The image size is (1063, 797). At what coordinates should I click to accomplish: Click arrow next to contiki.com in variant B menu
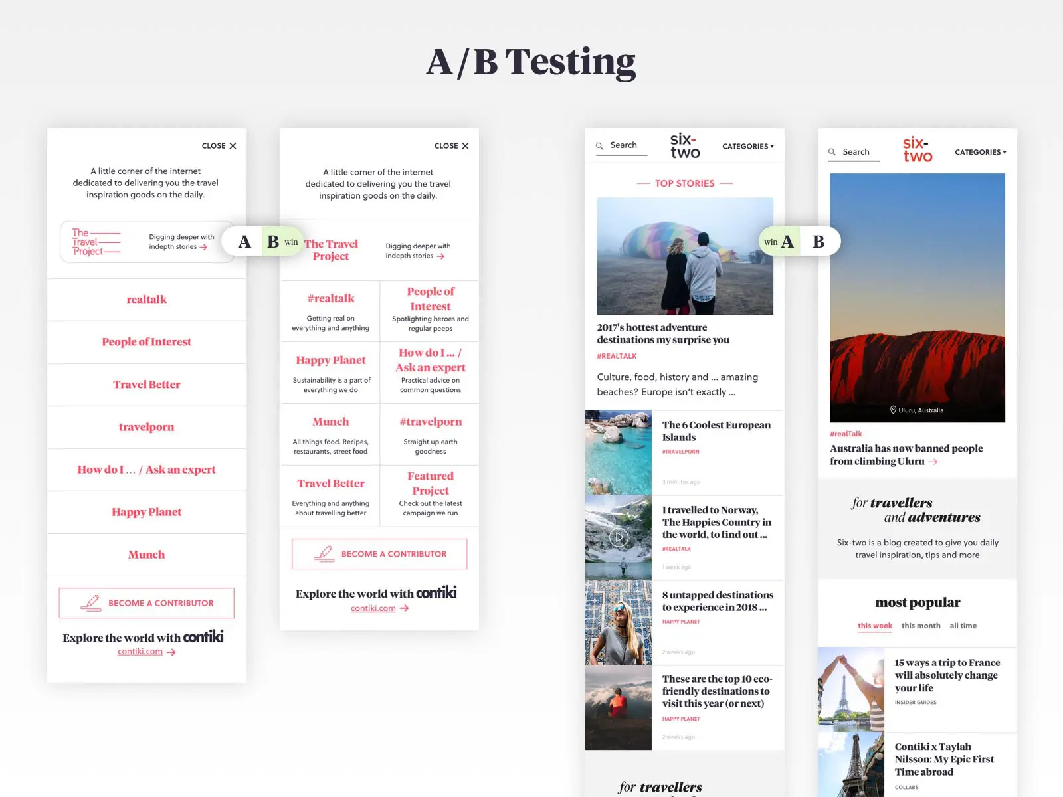405,608
